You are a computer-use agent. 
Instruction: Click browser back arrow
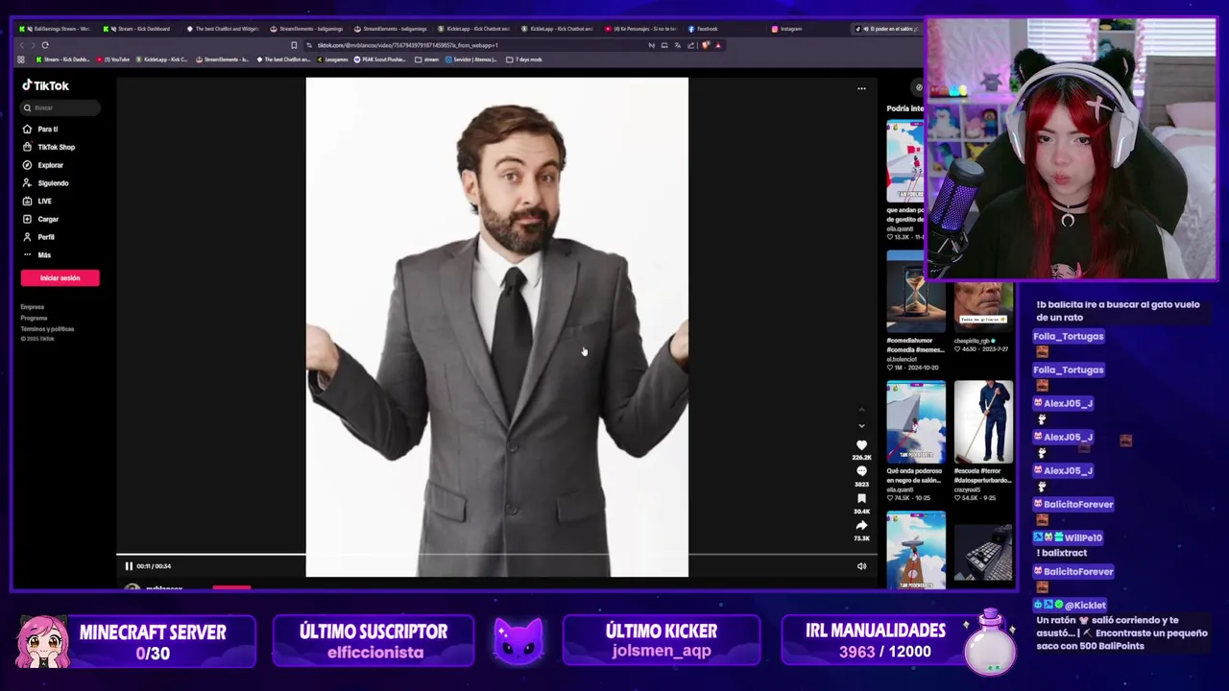21,45
